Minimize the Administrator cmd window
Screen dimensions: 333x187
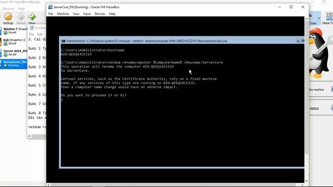tap(298, 41)
